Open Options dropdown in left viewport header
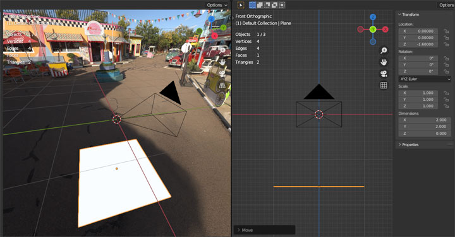Screen dimensions: 455x237 217,5
